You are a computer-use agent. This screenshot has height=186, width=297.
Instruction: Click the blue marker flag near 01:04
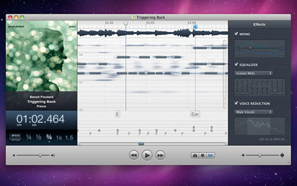click(196, 27)
